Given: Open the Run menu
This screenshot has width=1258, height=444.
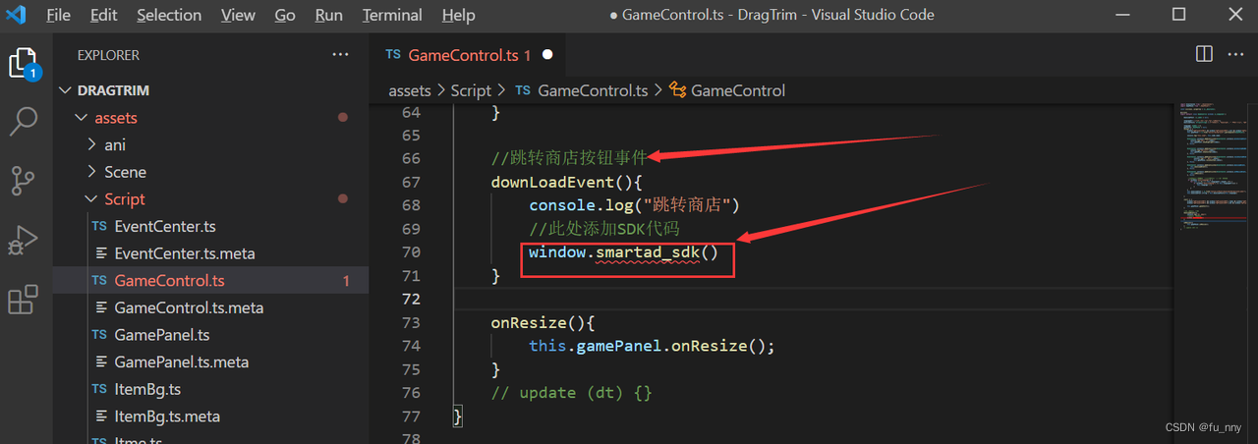Looking at the screenshot, I should pos(329,15).
